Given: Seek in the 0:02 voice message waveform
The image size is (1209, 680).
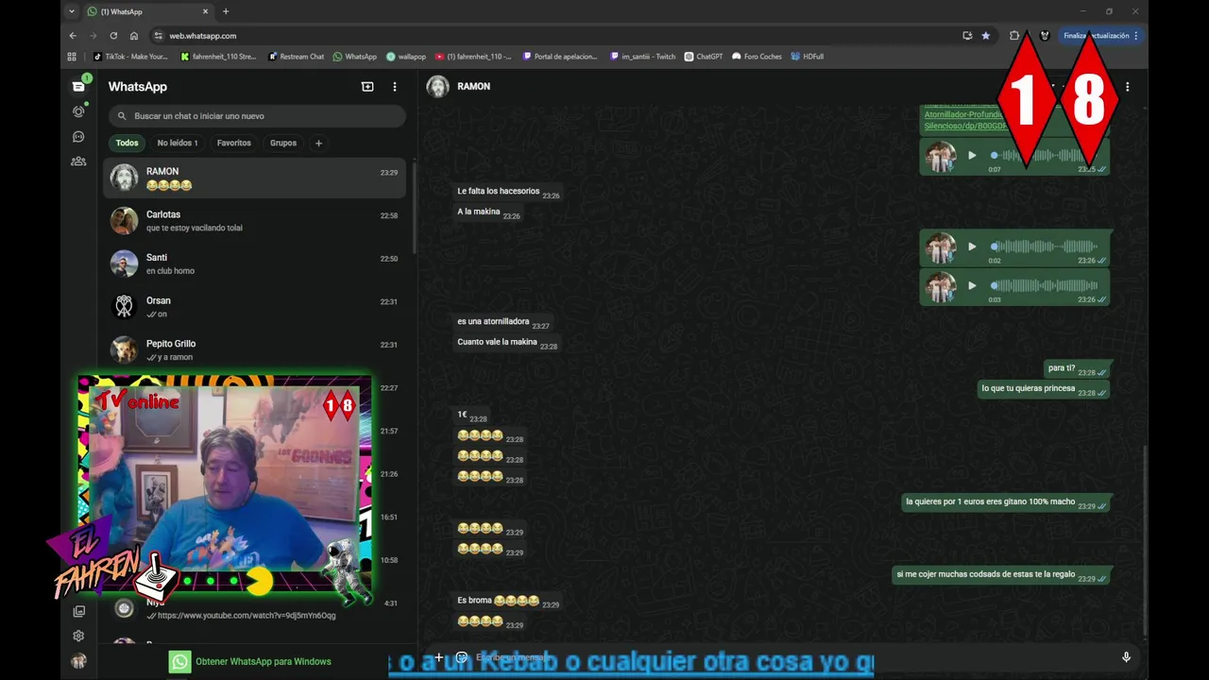Looking at the screenshot, I should point(1045,246).
